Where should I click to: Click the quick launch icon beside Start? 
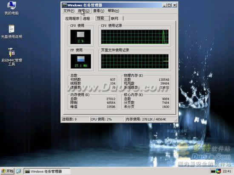point(19,171)
